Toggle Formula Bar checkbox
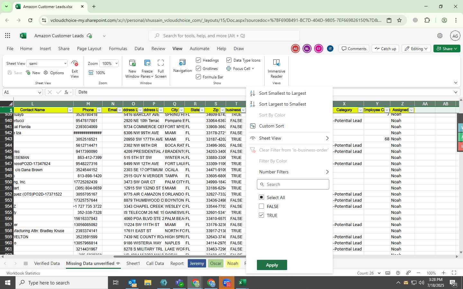This screenshot has width=463, height=289. click(198, 77)
